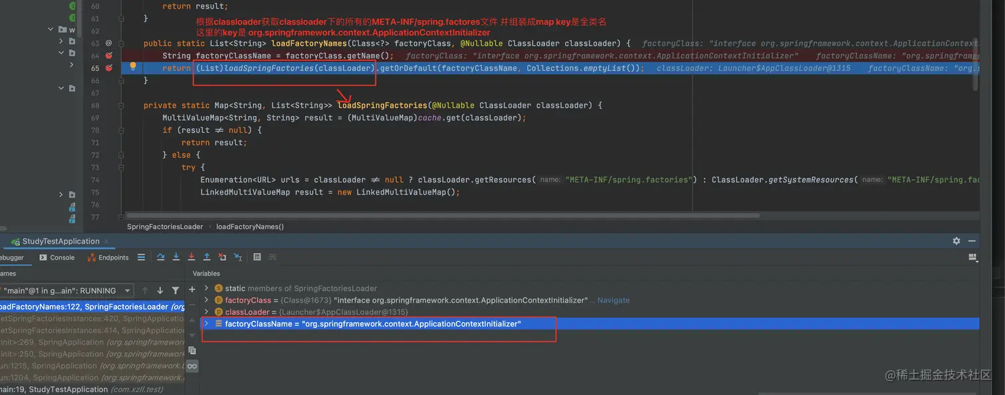The image size is (1005, 395).
Task: Close the StudyTestApplication debug tab
Action: click(x=108, y=242)
